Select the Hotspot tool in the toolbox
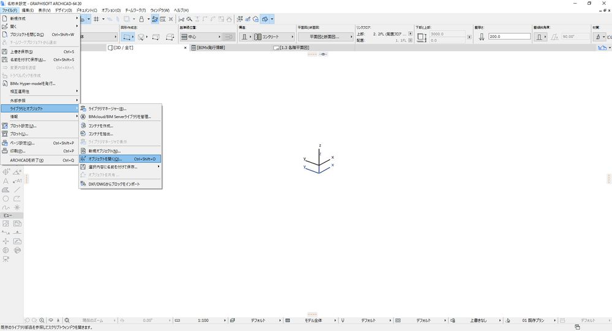Image resolution: width=612 pixels, height=331 pixels. pyautogui.click(x=17, y=208)
